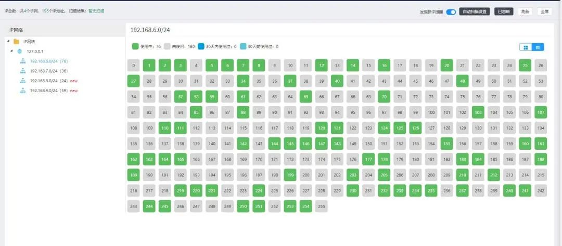The image size is (562, 246).
Task: Click in-use IP cell 70
Action: click(x=384, y=97)
